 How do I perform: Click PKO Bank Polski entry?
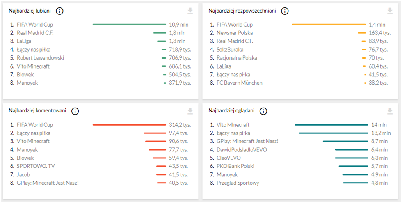[x=235, y=166]
